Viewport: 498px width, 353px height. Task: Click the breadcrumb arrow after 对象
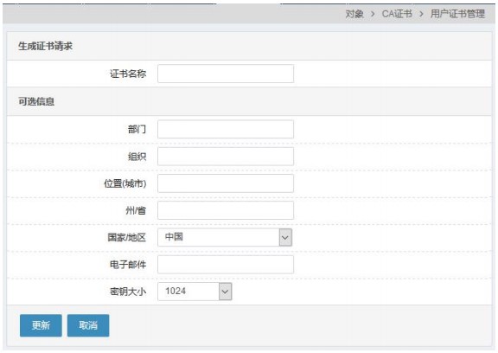point(373,14)
